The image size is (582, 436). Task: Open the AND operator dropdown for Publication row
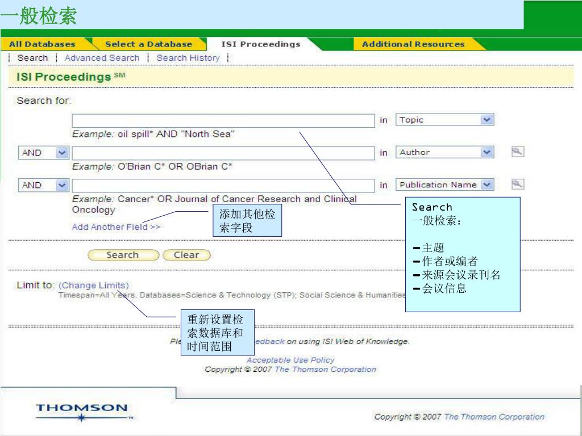tap(43, 185)
